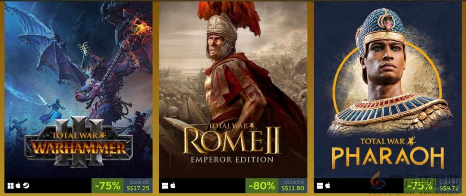Select the S$9.72 sale price
The image size is (466, 196).
449,188
